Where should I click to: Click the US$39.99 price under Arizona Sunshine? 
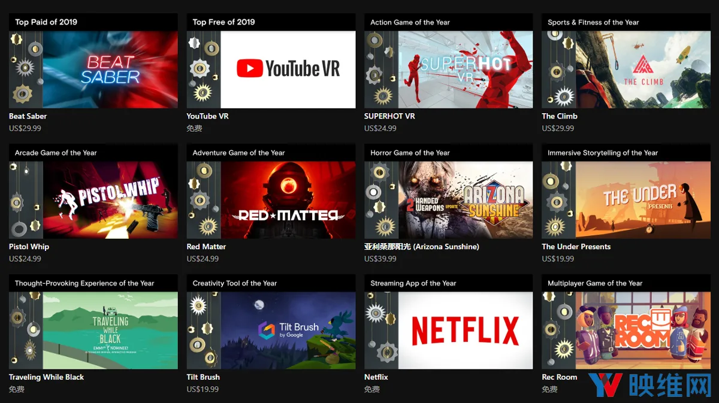click(380, 259)
